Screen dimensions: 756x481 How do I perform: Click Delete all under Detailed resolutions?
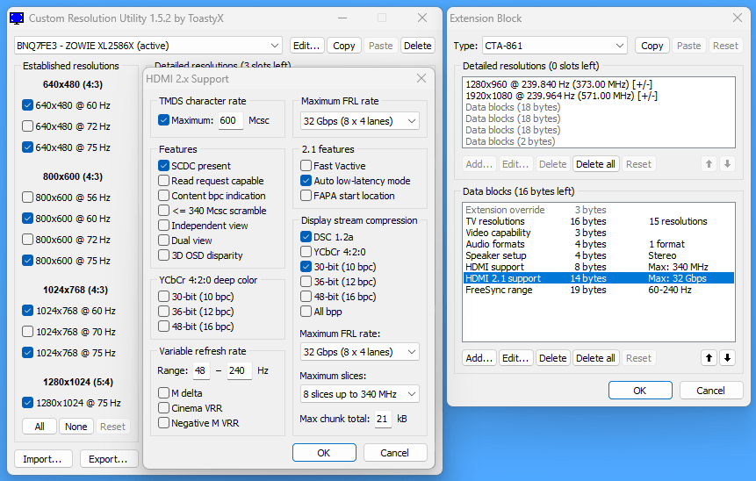tap(595, 164)
